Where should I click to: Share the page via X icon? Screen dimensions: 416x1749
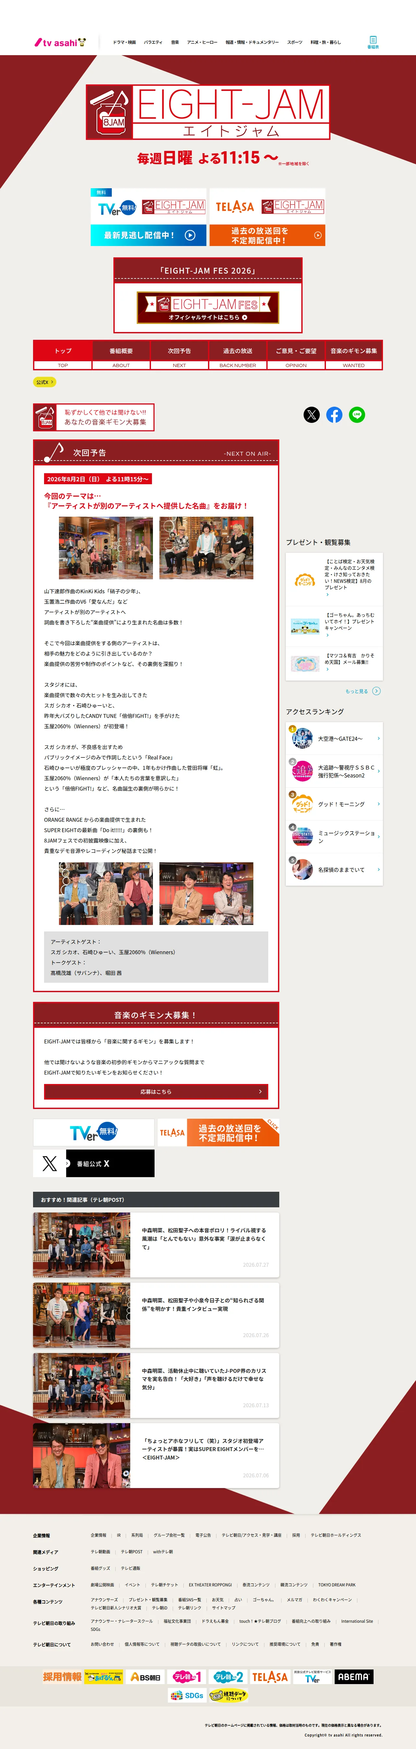312,415
